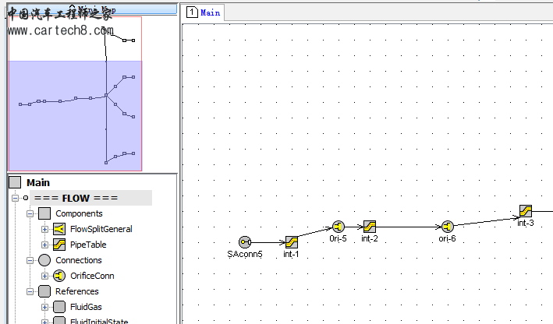Click the SAconn5 node icon on canvas
The image size is (553, 324).
click(x=245, y=242)
